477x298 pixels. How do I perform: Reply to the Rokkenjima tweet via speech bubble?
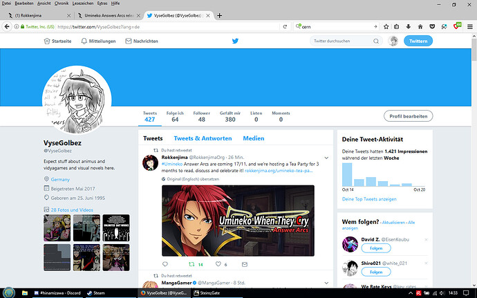(165, 264)
